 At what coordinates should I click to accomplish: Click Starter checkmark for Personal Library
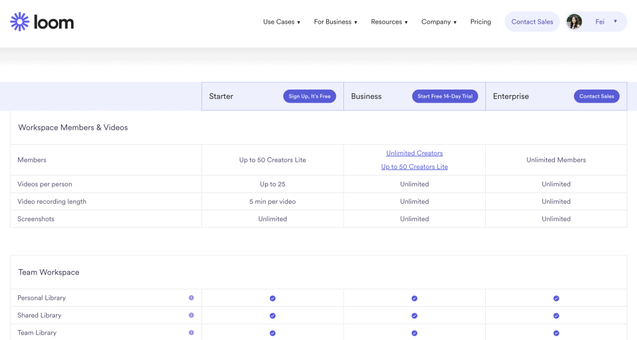coord(272,298)
